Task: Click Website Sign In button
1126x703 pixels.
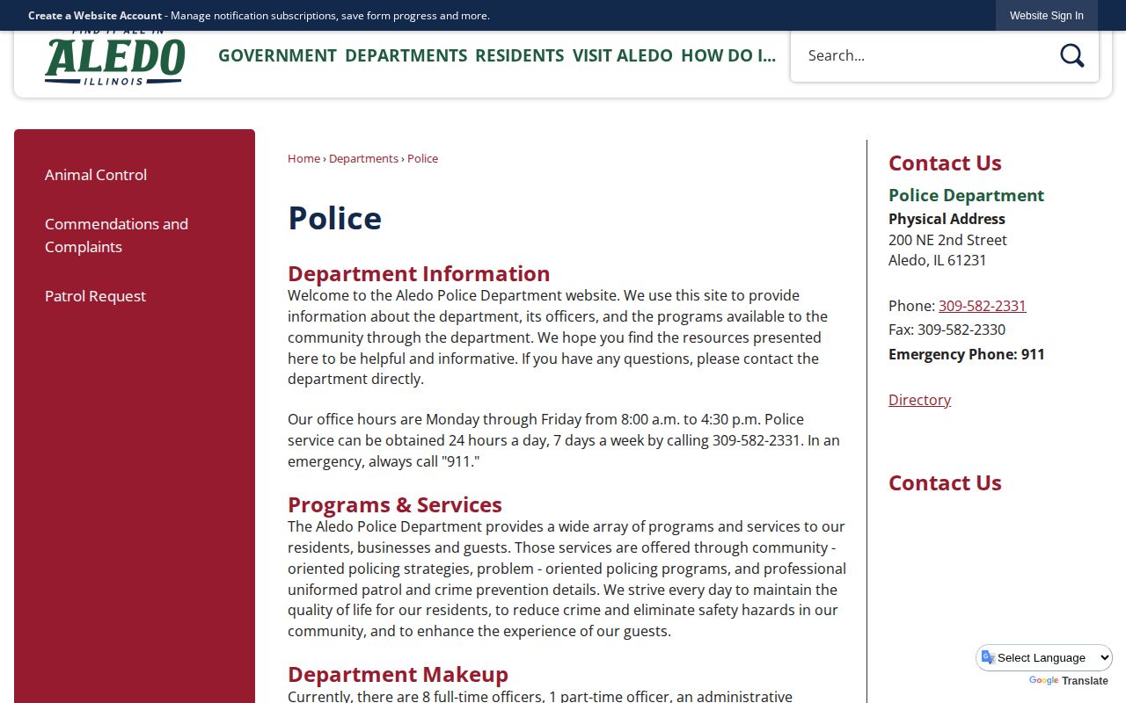Action: click(x=1047, y=16)
